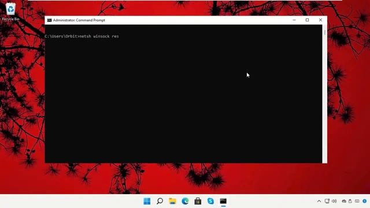Image resolution: width=370 pixels, height=208 pixels.
Task: Expand hidden system tray icons chevron
Action: 319,201
